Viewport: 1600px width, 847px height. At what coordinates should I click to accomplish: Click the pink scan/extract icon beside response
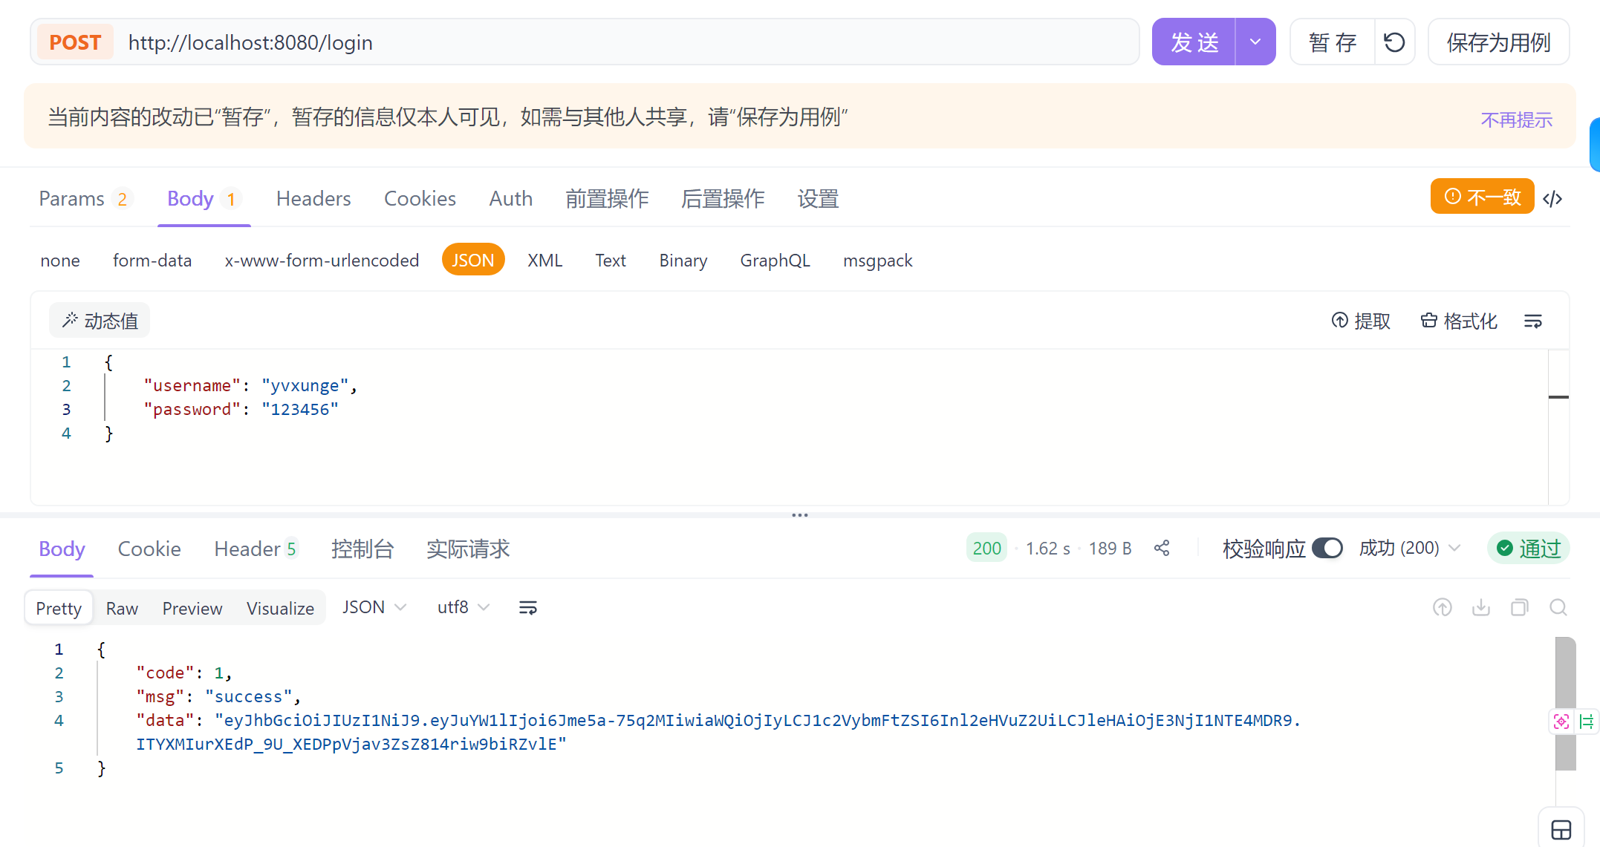click(1561, 721)
